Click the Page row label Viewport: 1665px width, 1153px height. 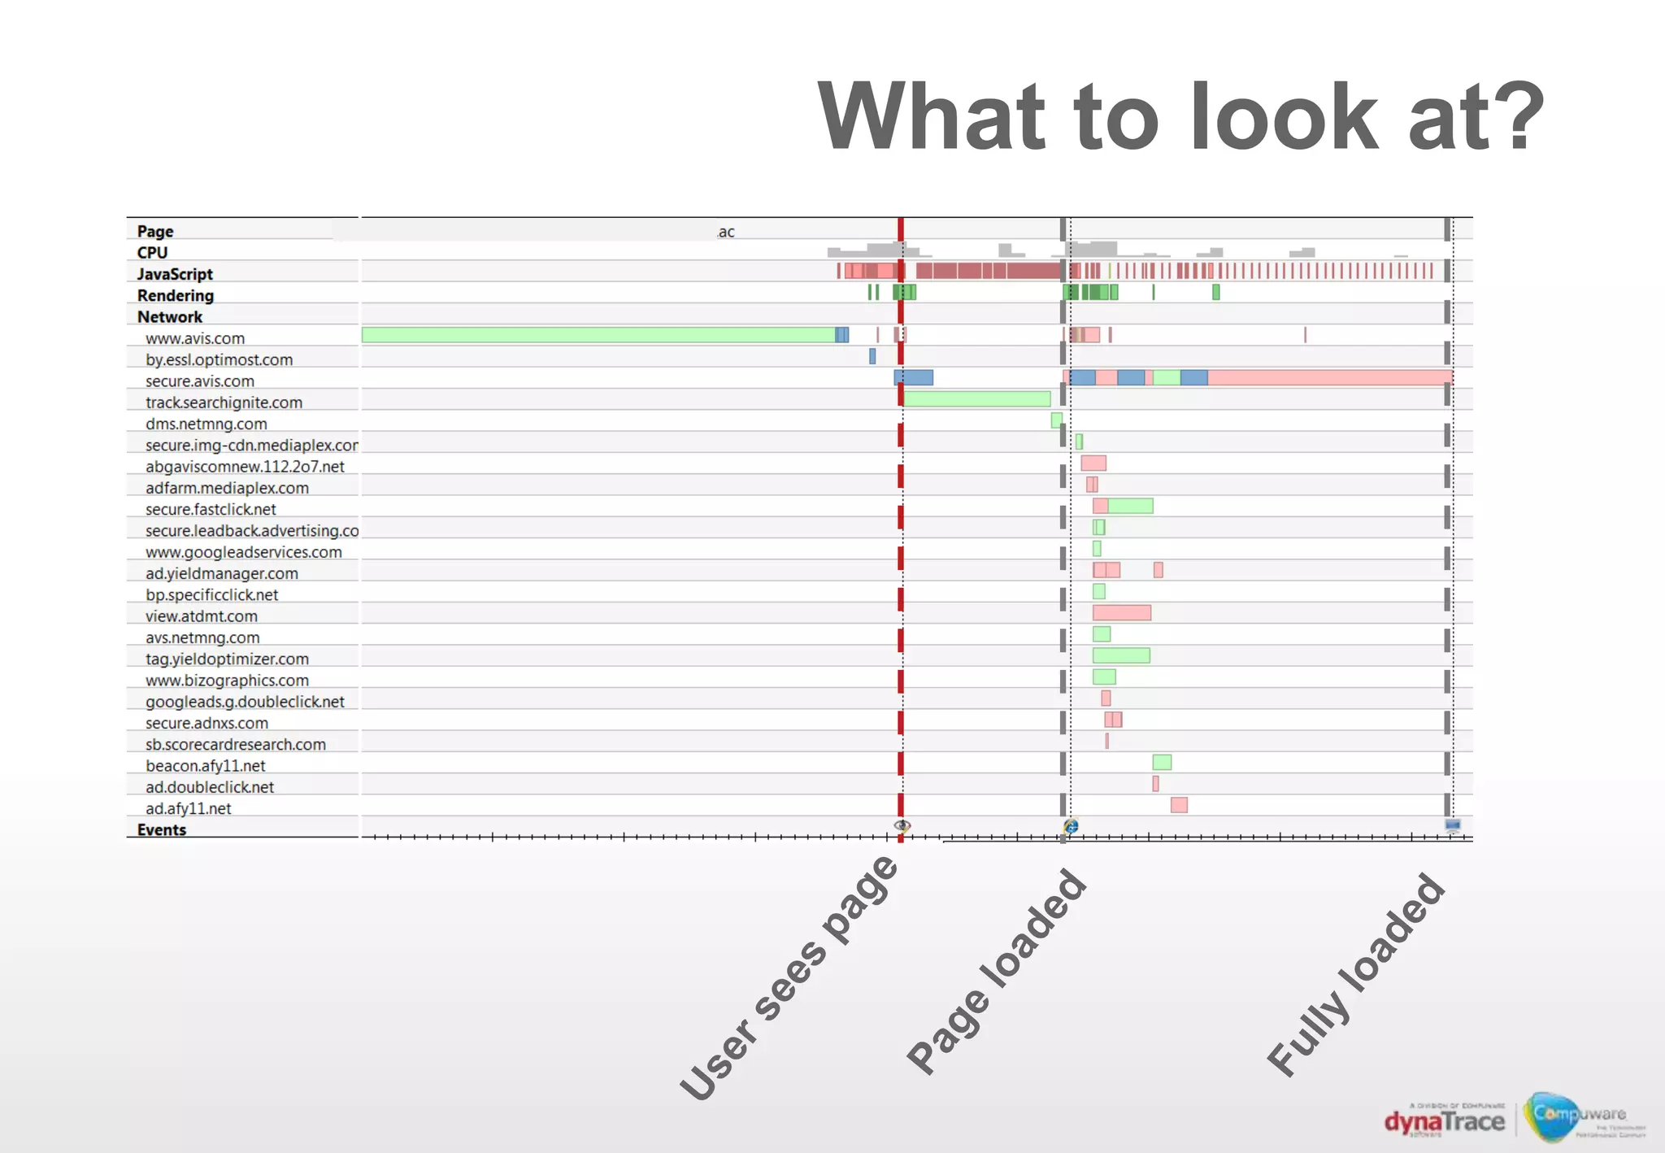point(154,232)
